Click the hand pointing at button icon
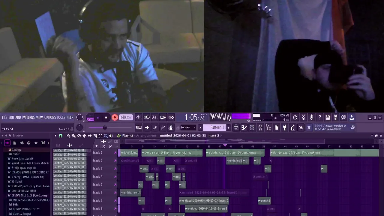 click(x=301, y=127)
